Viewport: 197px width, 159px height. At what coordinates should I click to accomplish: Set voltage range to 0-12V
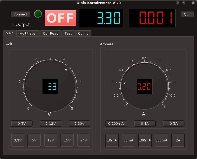(x=50, y=123)
